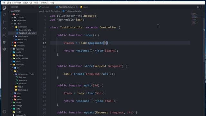This screenshot has height=116, width=206.
Task: Click line number 12 in the gutter
Action: (44, 43)
